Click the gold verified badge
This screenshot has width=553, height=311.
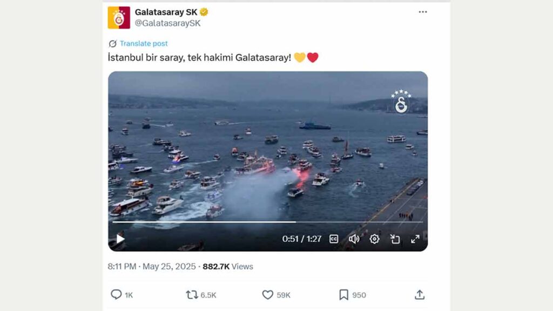coord(204,12)
